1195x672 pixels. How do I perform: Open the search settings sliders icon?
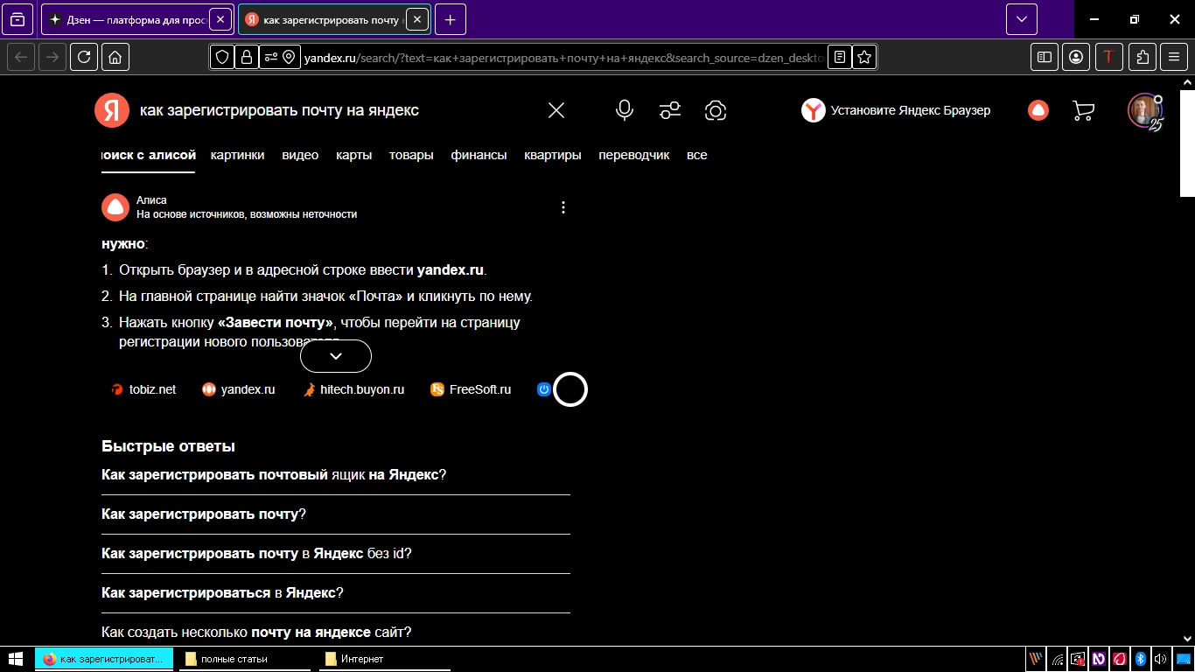click(x=670, y=110)
